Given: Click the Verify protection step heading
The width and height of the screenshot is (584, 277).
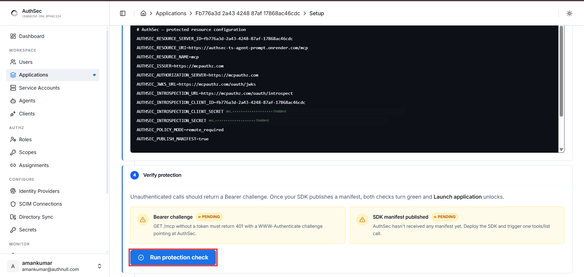Looking at the screenshot, I should pos(162,175).
